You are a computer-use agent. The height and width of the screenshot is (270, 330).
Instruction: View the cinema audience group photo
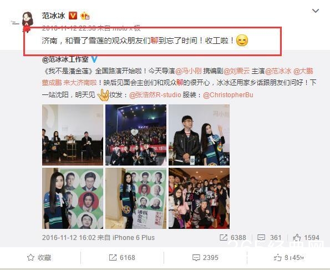136,135
